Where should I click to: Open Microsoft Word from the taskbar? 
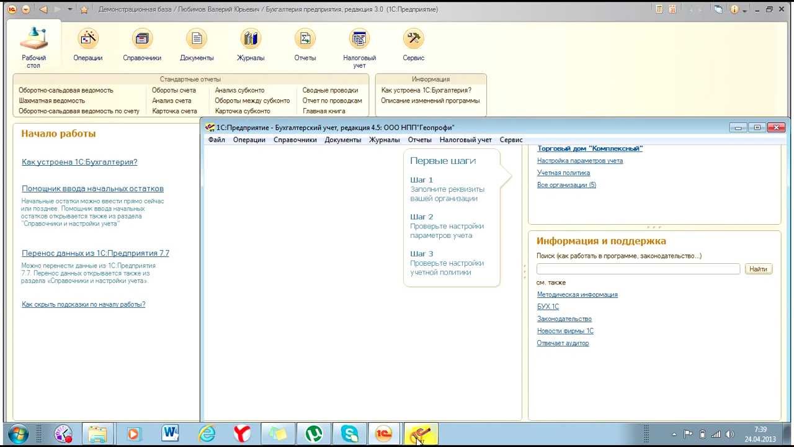pos(170,433)
